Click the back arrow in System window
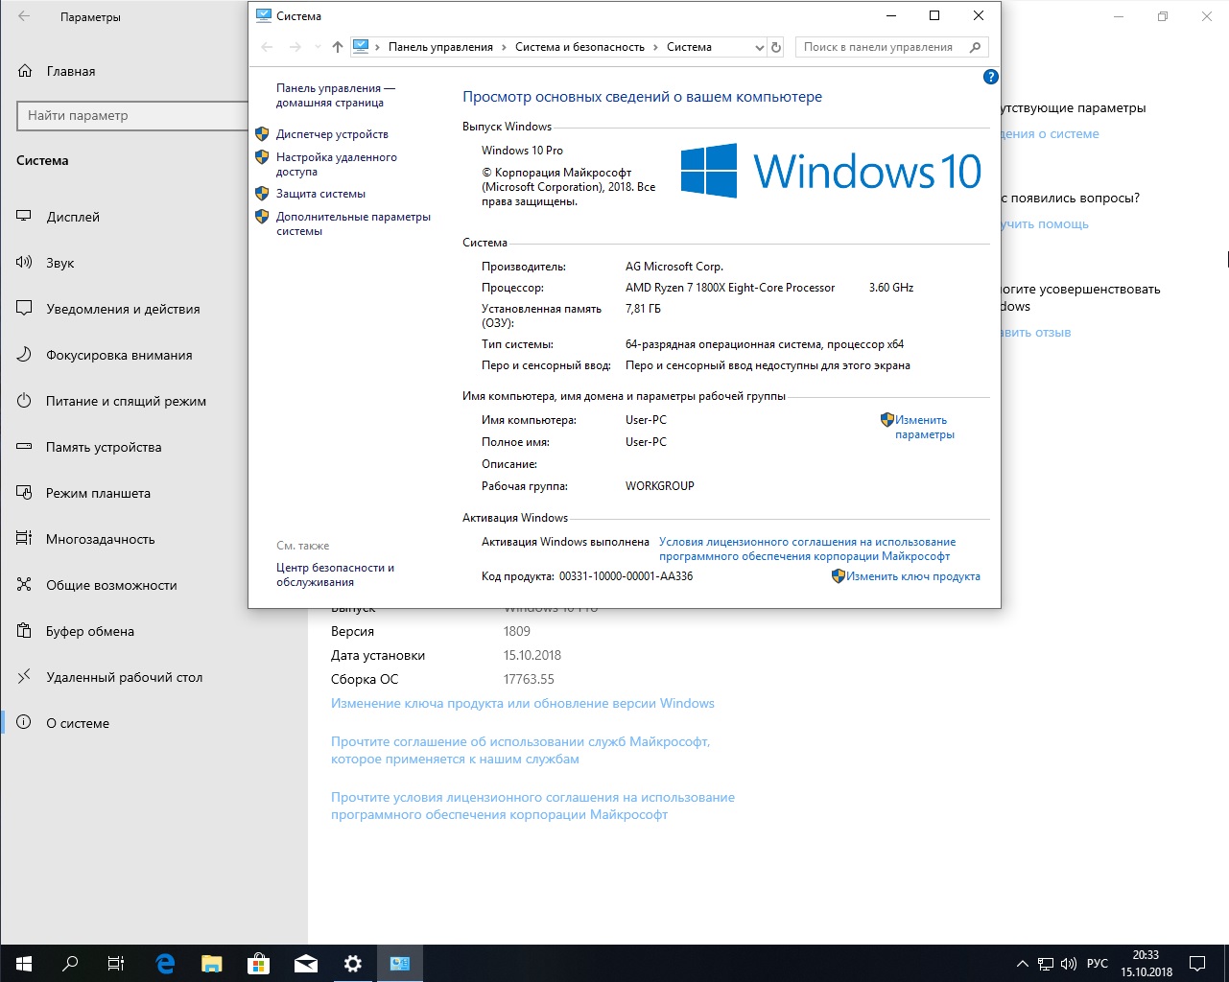 (267, 47)
